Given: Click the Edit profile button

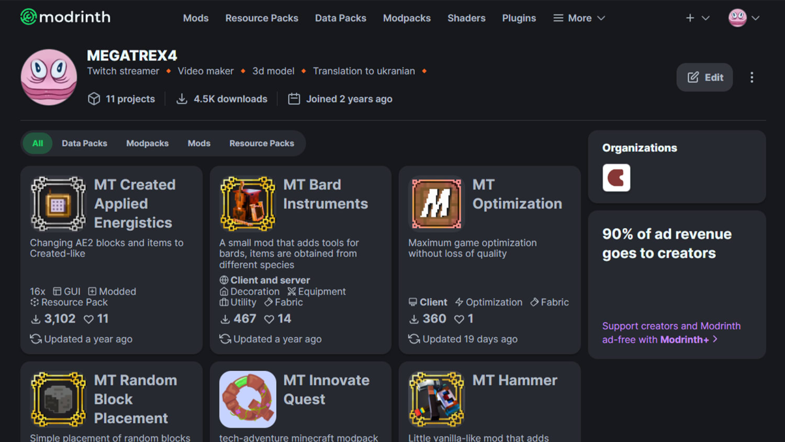Looking at the screenshot, I should 705,78.
